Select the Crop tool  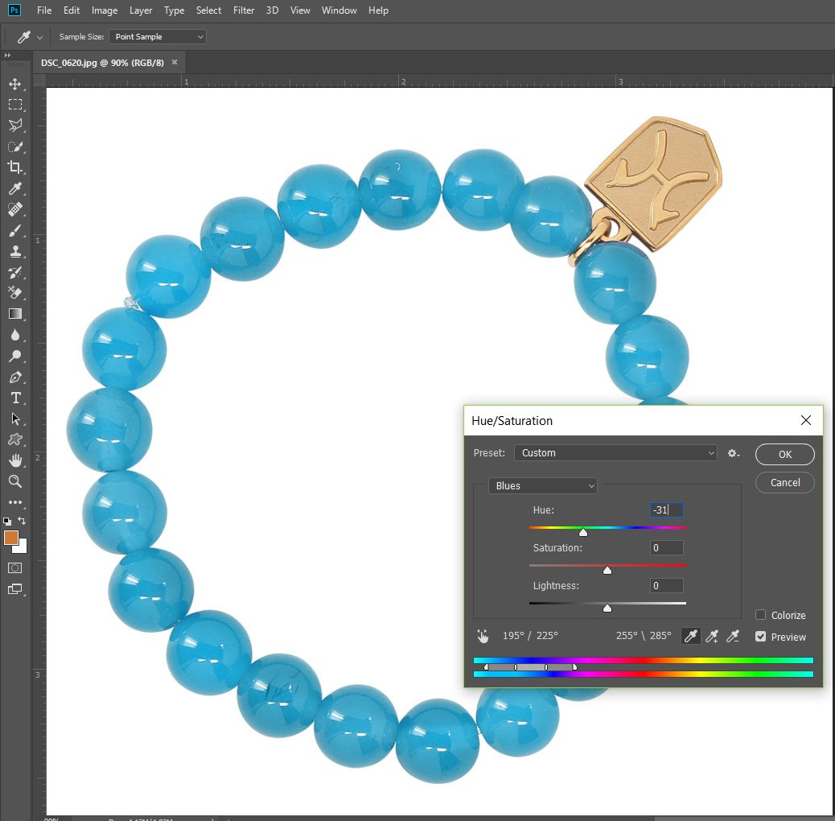pyautogui.click(x=15, y=167)
